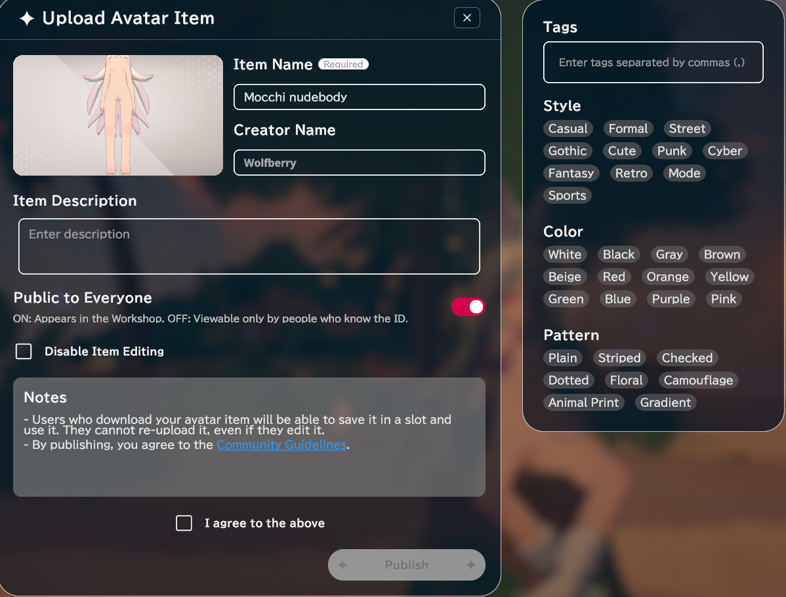
Task: Choose the Retro style tag
Action: [631, 173]
